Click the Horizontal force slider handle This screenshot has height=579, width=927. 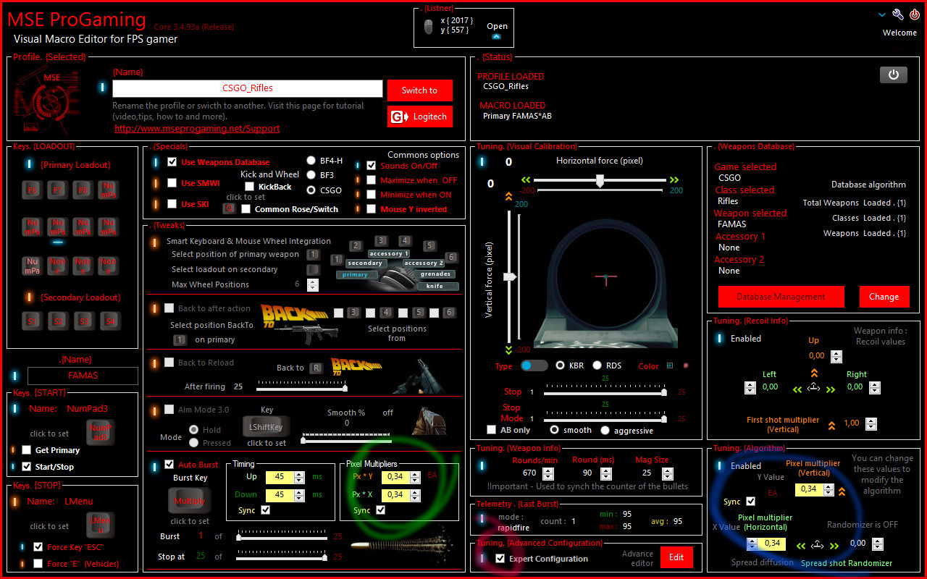tap(600, 181)
